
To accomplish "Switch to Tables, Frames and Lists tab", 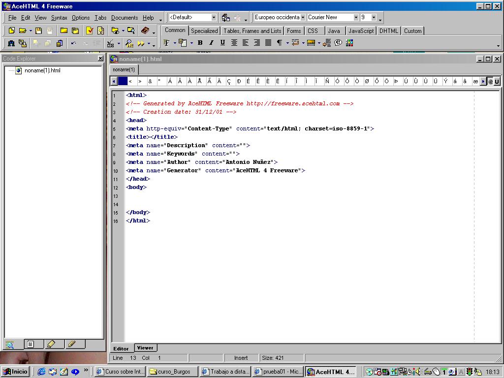I will (x=252, y=31).
